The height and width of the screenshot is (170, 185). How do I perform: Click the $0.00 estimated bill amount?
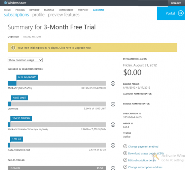[132, 72]
